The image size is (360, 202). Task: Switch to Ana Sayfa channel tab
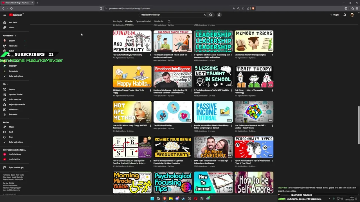point(118,21)
